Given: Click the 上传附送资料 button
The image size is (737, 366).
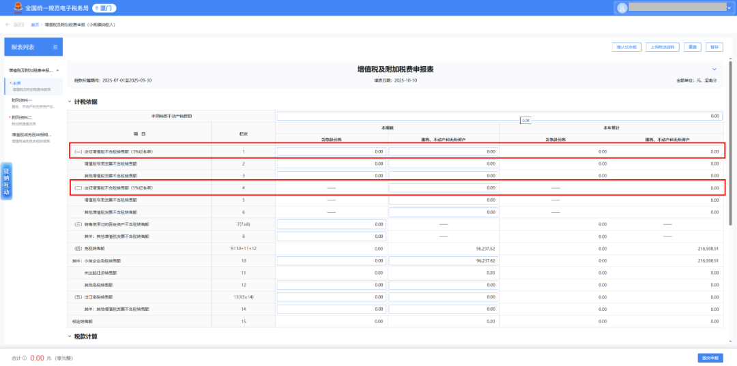Looking at the screenshot, I should click(663, 47).
